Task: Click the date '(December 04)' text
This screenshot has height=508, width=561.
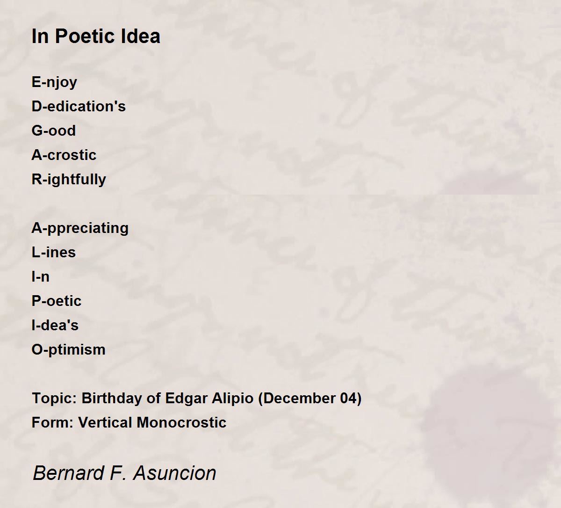Action: point(310,399)
